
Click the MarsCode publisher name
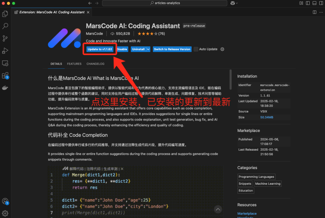tap(94, 34)
